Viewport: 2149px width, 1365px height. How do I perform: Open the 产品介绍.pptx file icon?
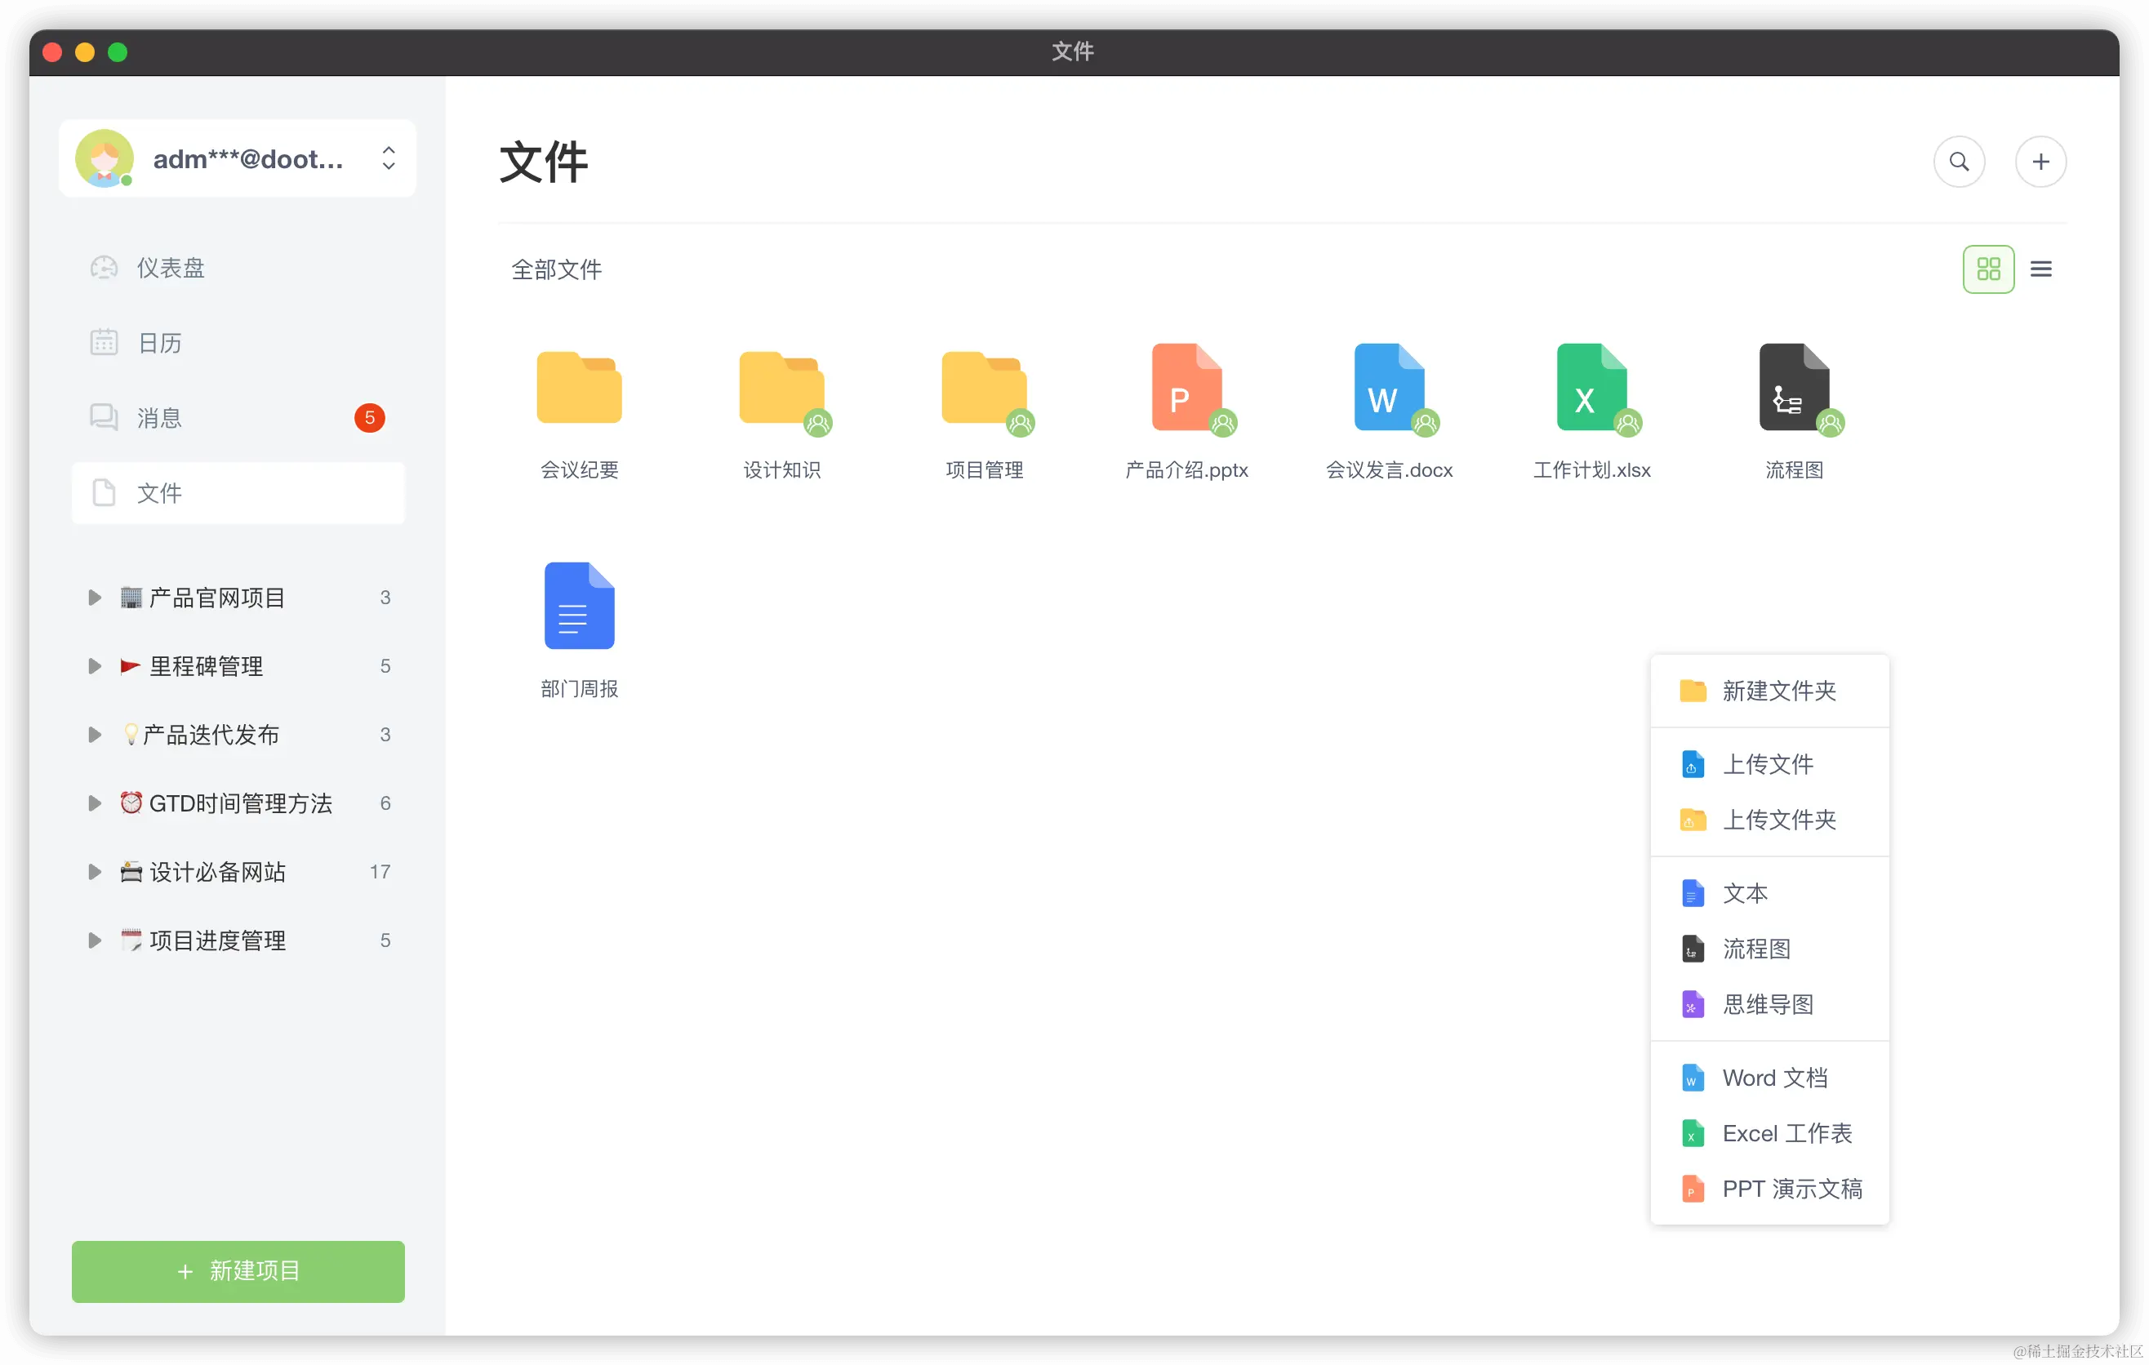(x=1186, y=388)
